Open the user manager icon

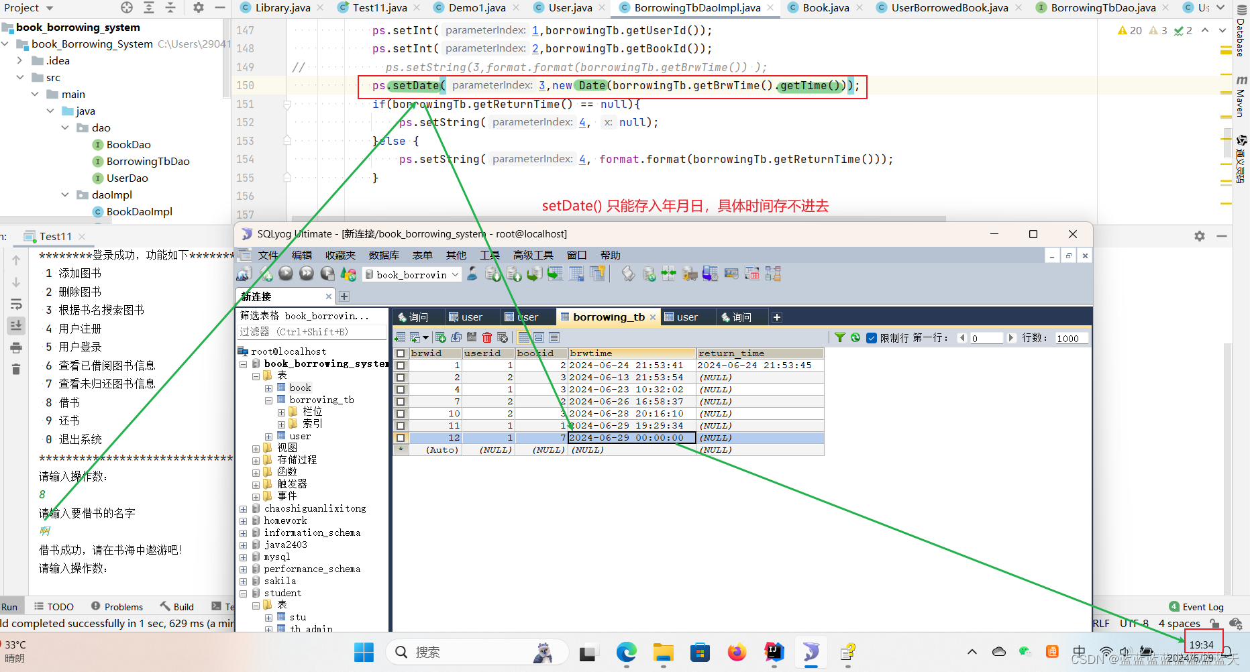point(472,273)
